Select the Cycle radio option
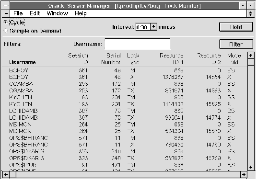 tap(5, 22)
